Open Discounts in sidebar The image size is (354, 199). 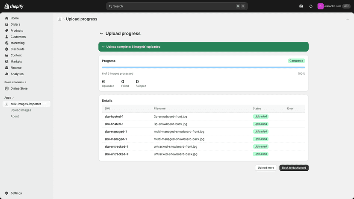18,49
